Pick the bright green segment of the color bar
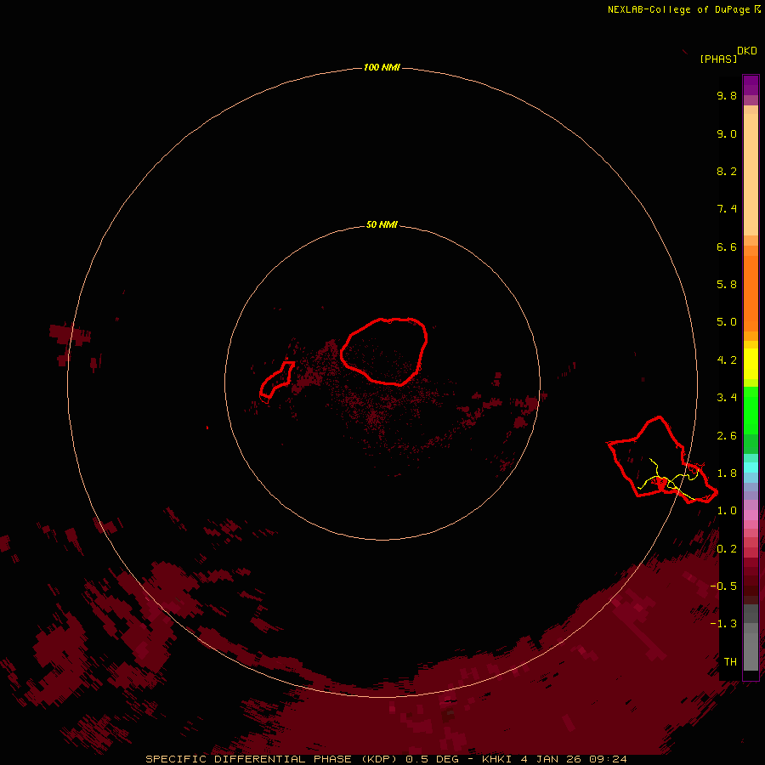 pos(751,409)
